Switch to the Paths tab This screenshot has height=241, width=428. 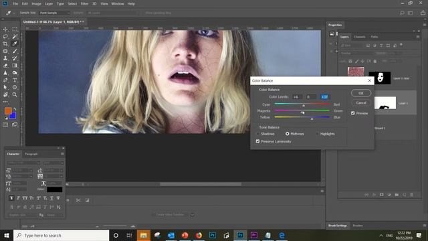(374, 37)
